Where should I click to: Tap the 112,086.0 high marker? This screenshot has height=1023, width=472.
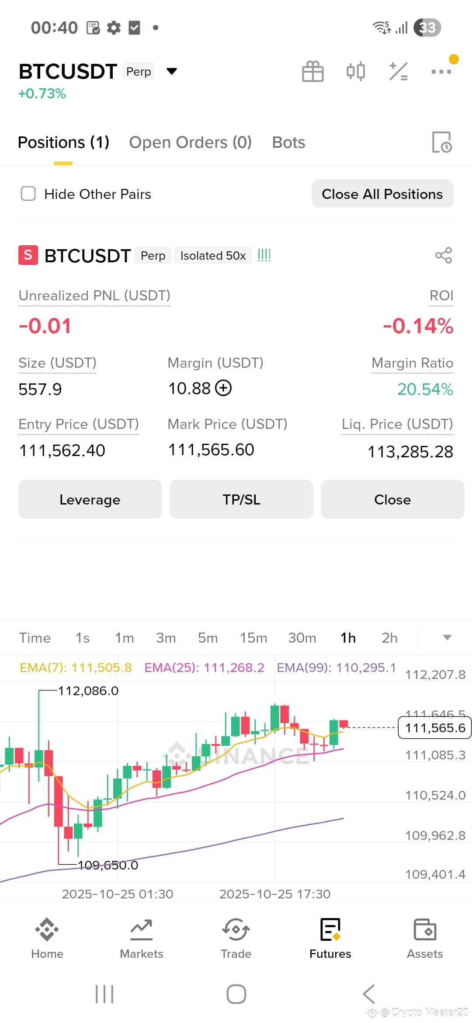pos(88,691)
